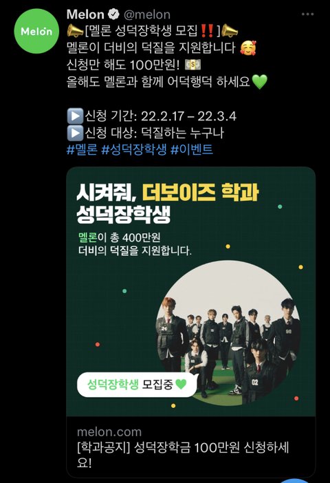Open the Melon profile avatar
The image size is (330, 483).
[36, 31]
